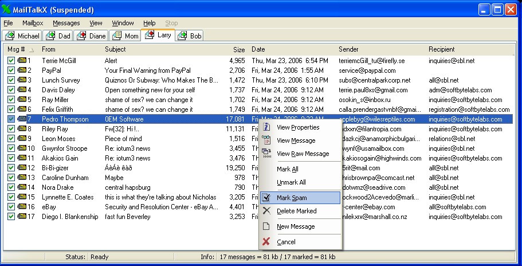
Task: Click the Mark Spam checkmark icon
Action: tap(266, 197)
